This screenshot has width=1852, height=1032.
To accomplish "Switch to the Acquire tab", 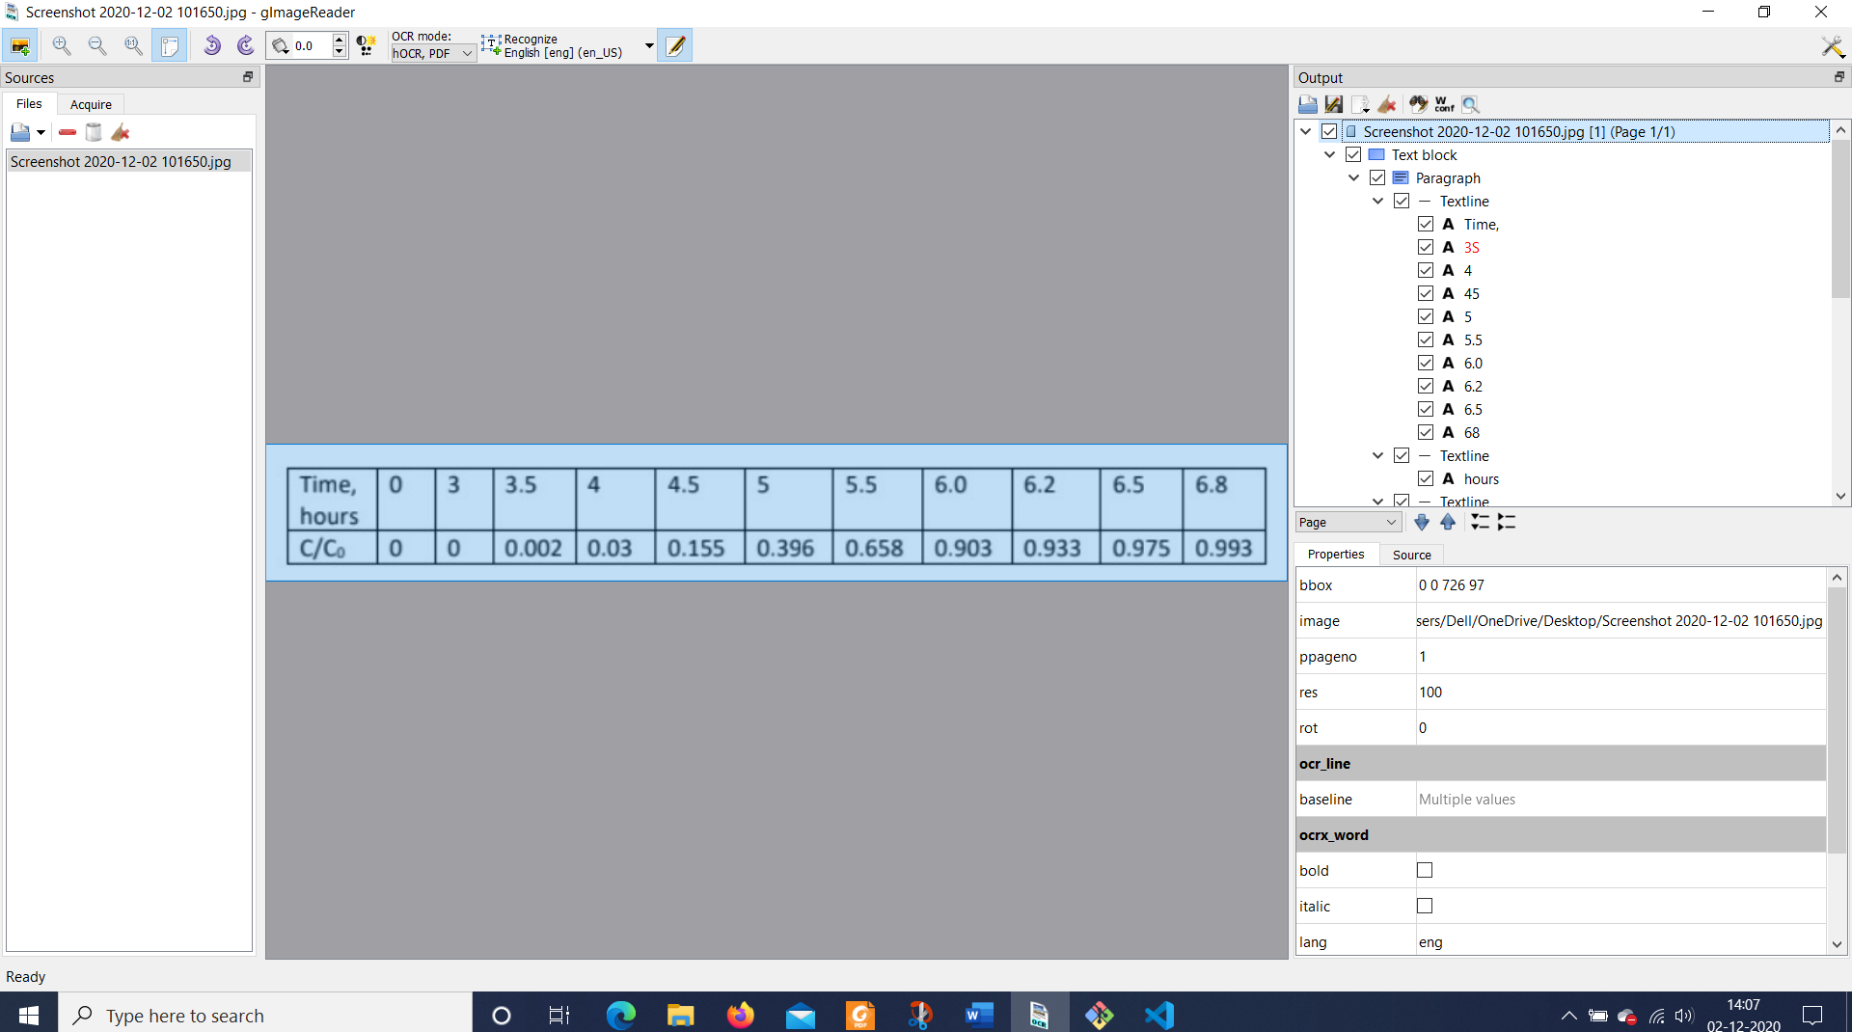I will [x=91, y=104].
